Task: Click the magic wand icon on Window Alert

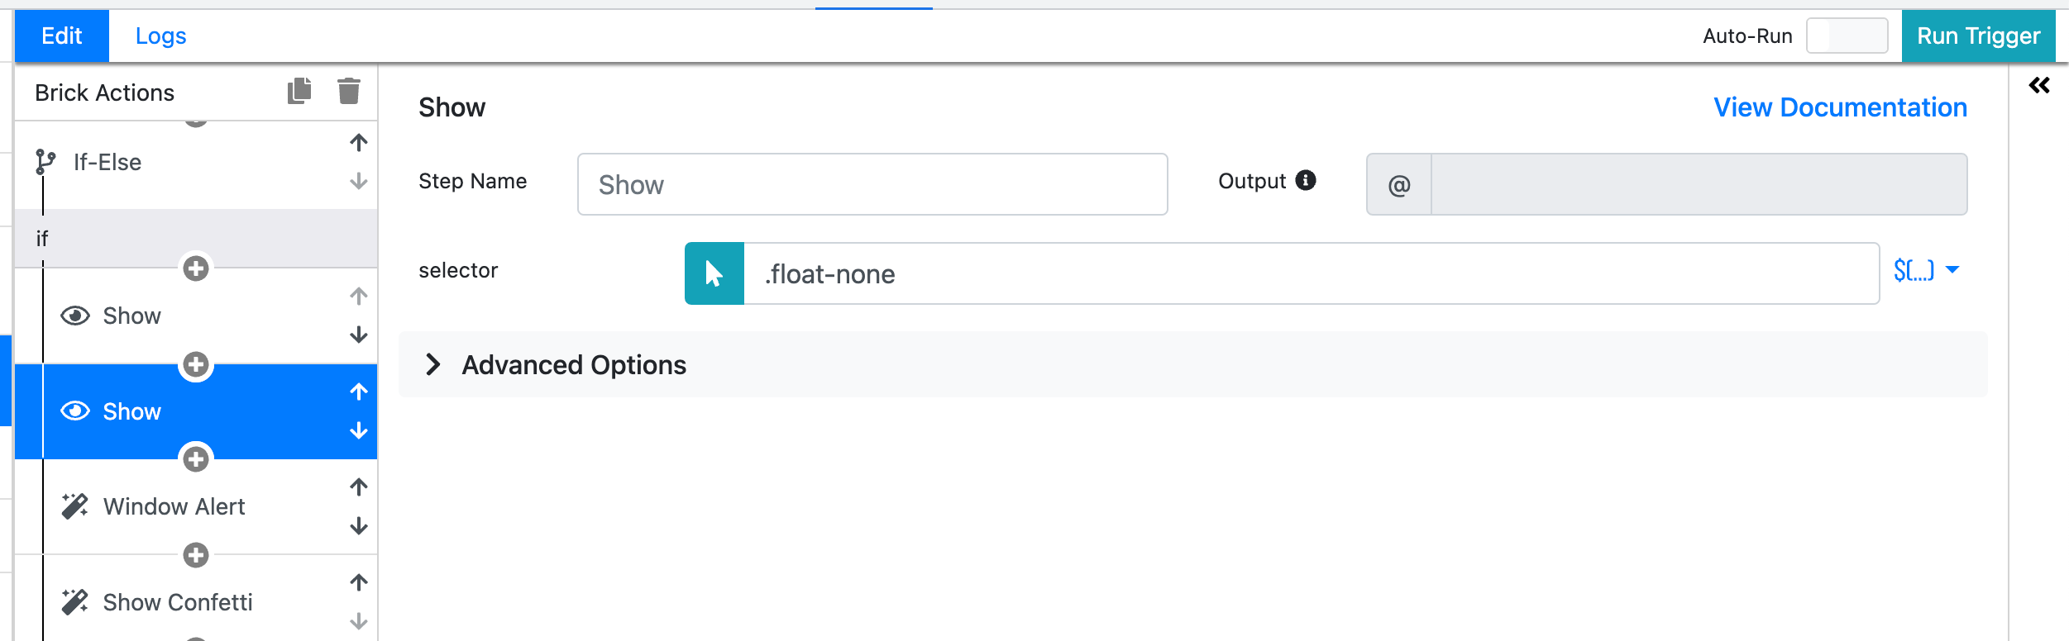Action: click(x=75, y=506)
